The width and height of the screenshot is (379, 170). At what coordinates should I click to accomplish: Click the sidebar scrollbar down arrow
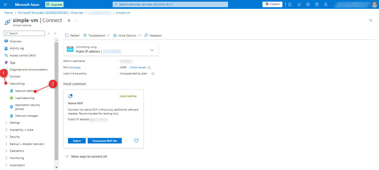[x=57, y=168]
